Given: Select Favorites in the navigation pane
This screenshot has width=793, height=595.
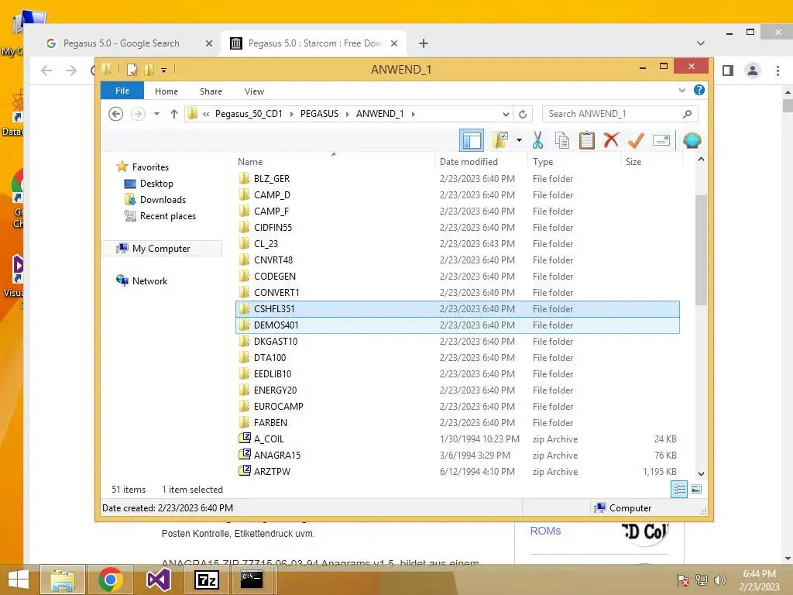Looking at the screenshot, I should (x=150, y=167).
